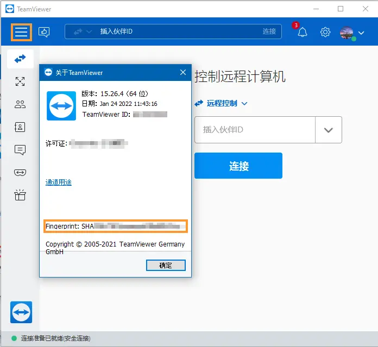Click the date Jan 24 2022 text

[129, 104]
